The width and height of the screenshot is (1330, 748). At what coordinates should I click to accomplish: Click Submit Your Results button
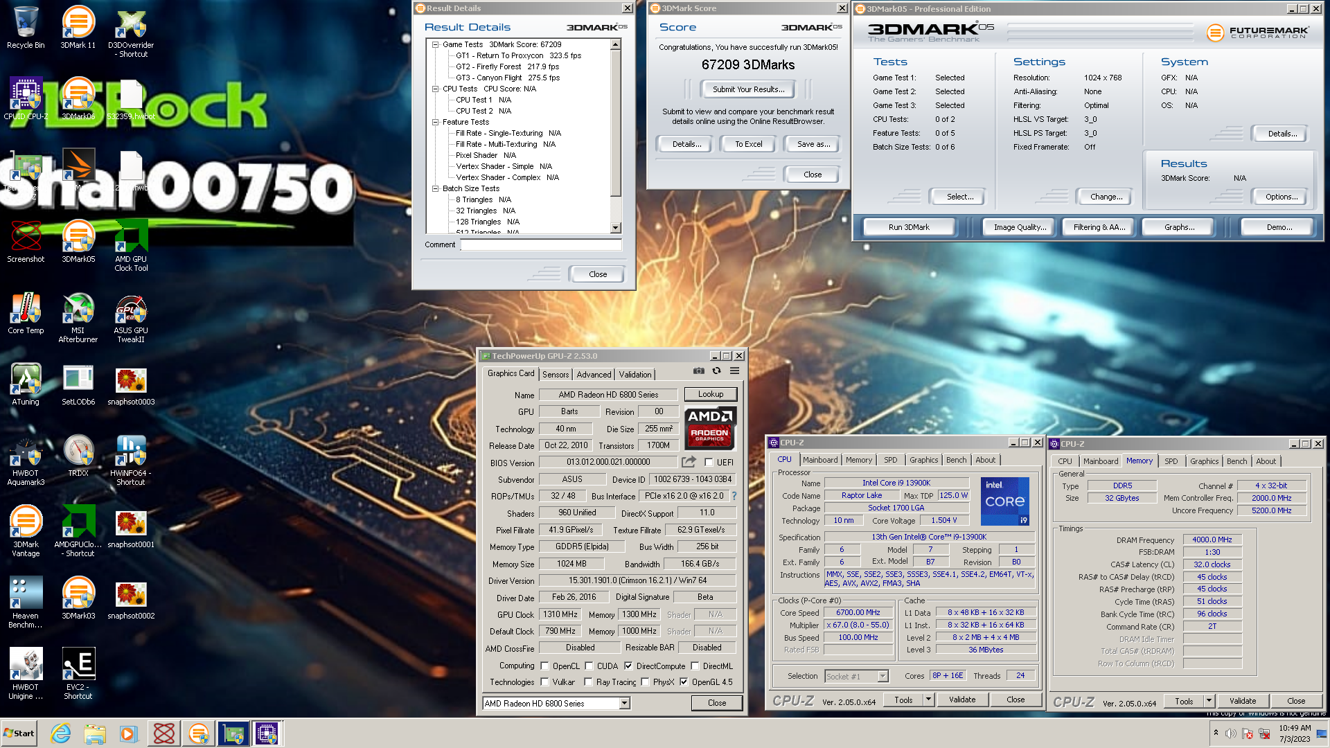(748, 89)
